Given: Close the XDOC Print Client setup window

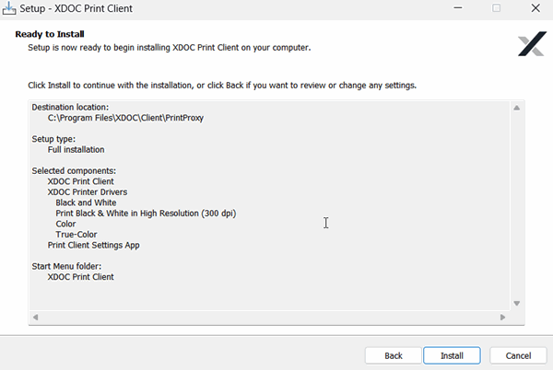Looking at the screenshot, I should [534, 9].
